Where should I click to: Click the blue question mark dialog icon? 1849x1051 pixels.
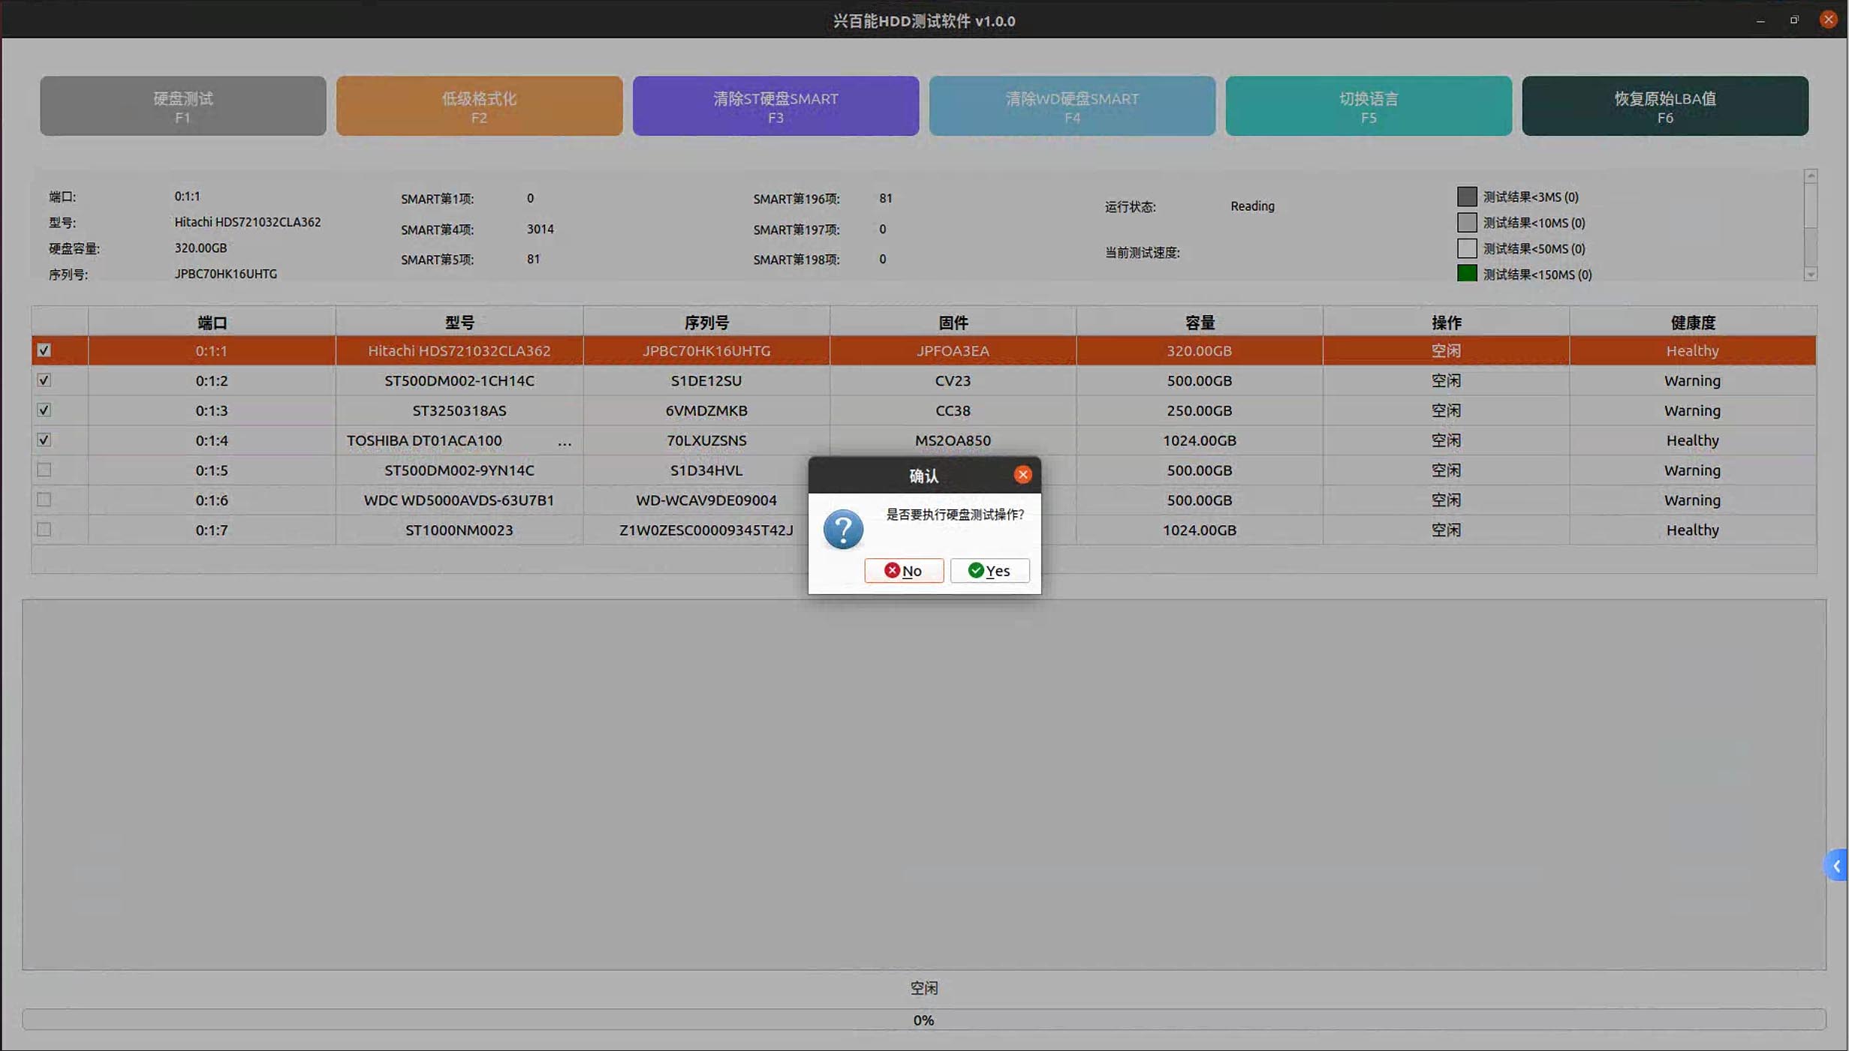tap(843, 530)
